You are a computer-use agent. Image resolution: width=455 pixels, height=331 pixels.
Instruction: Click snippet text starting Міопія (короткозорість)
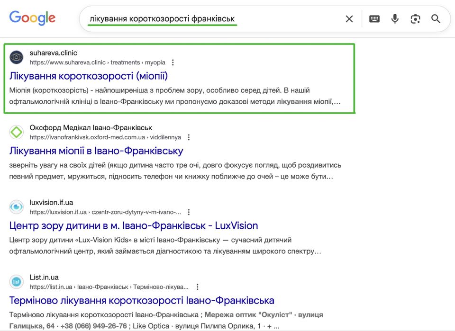[x=175, y=96]
